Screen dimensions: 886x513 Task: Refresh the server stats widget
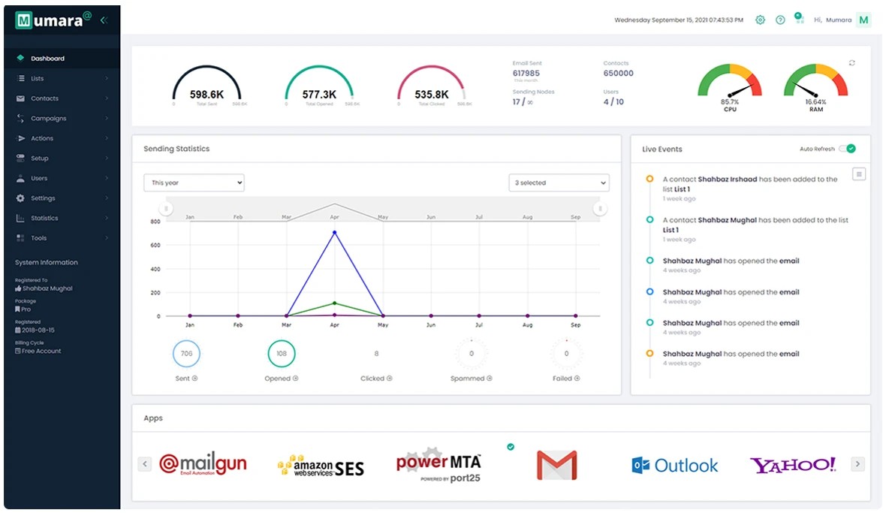tap(851, 62)
